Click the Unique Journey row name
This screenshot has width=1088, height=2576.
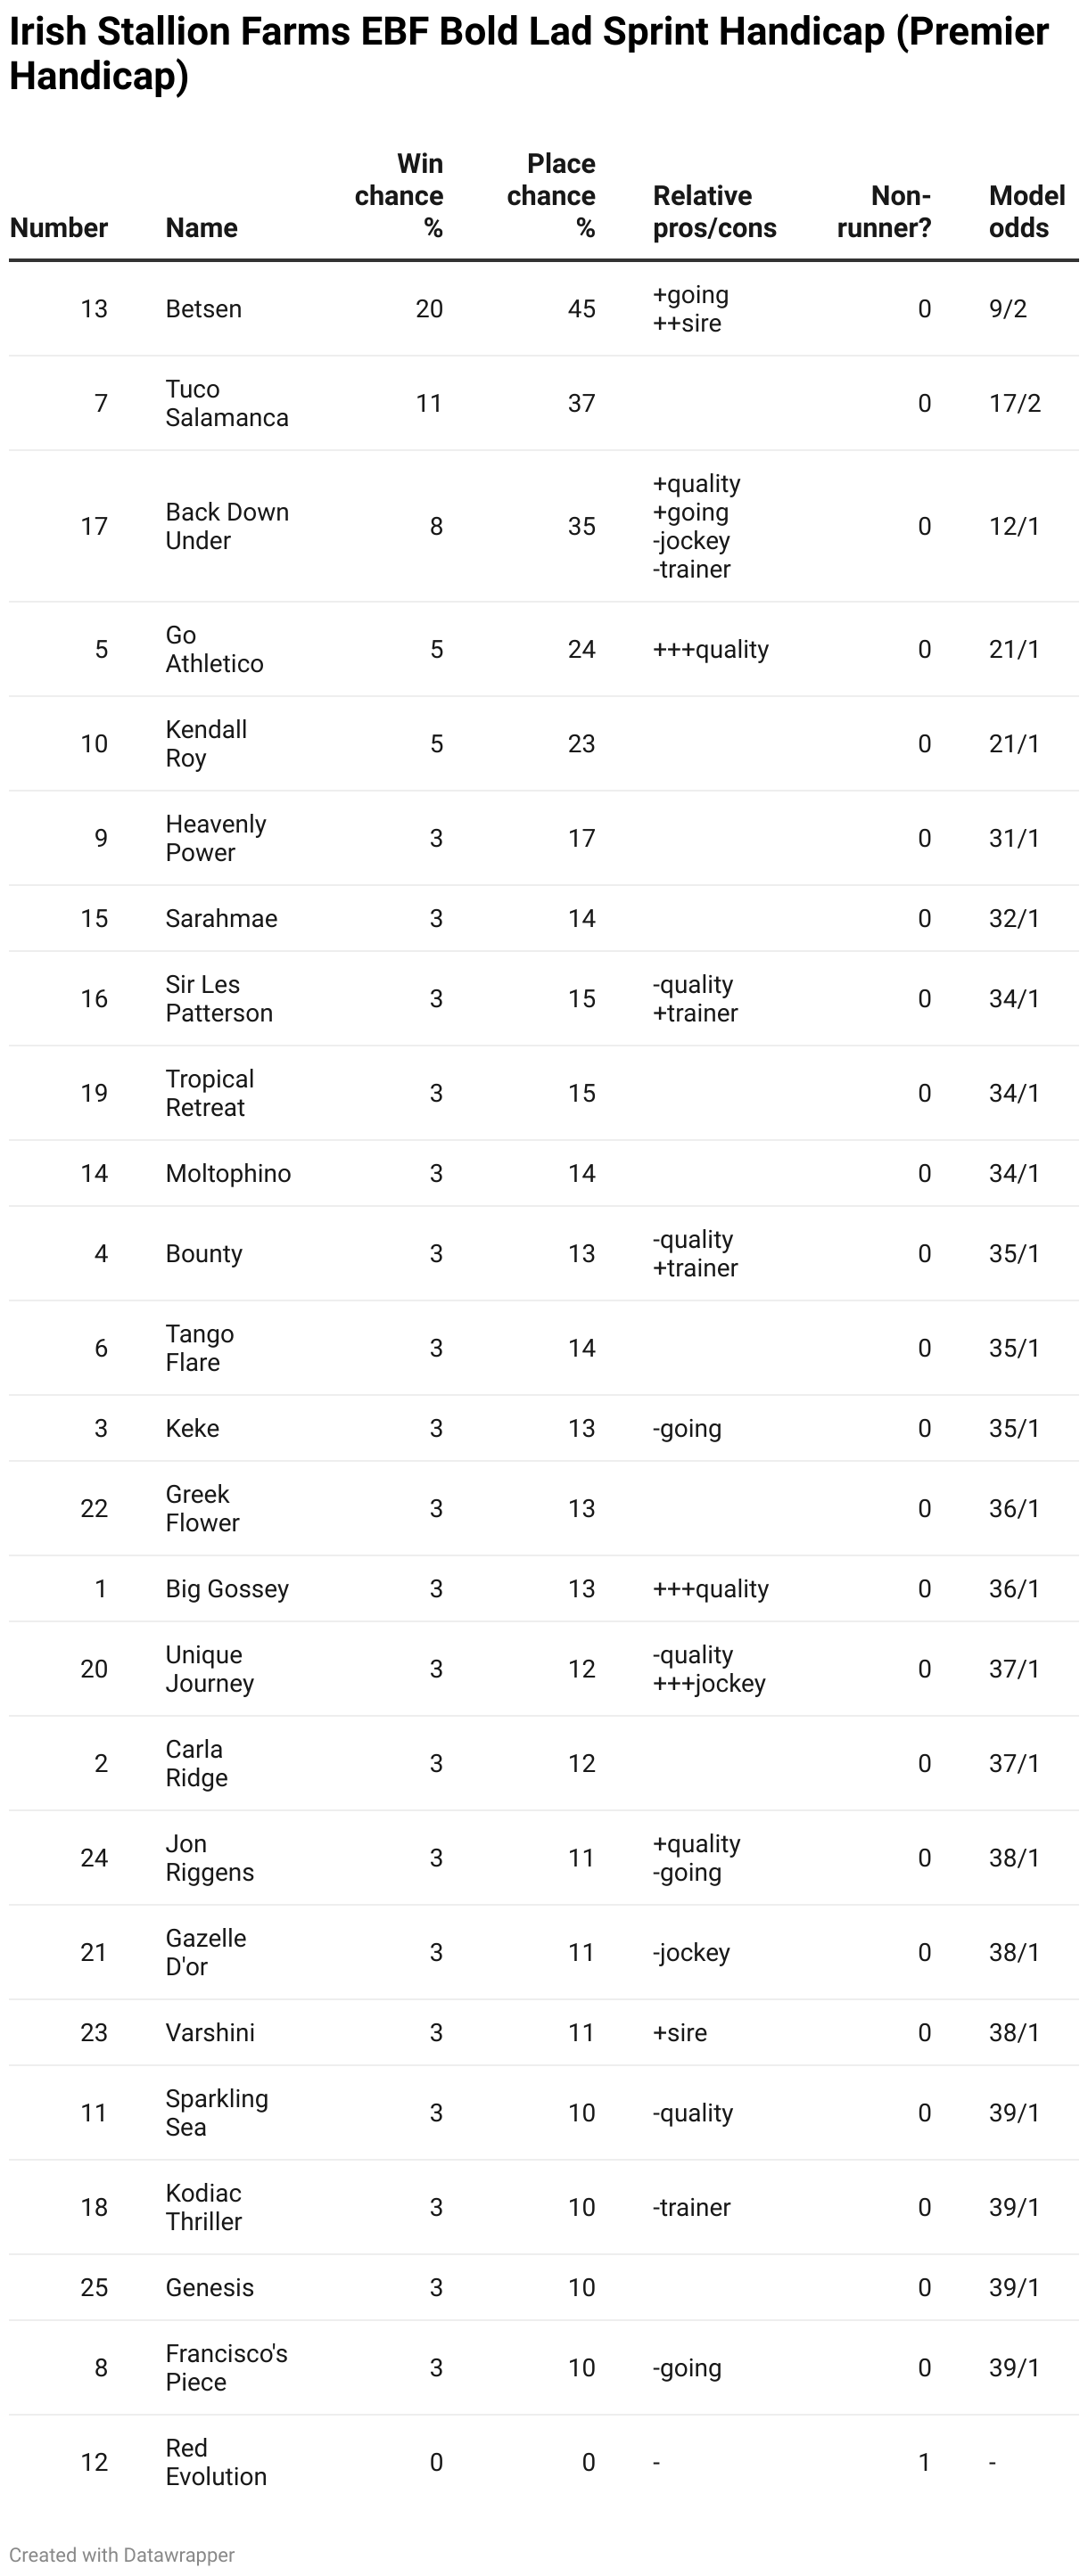pos(210,1669)
